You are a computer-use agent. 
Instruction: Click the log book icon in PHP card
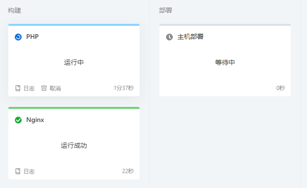18,88
